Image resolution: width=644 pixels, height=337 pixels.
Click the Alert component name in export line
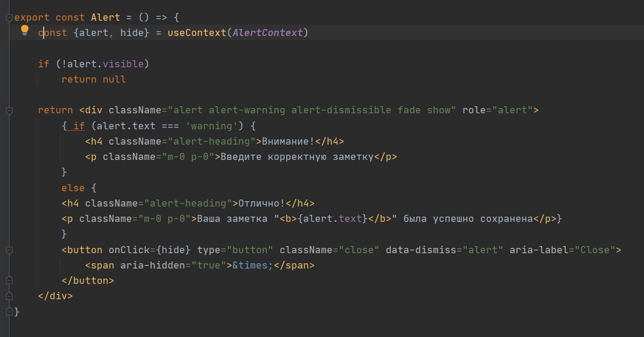[x=106, y=17]
